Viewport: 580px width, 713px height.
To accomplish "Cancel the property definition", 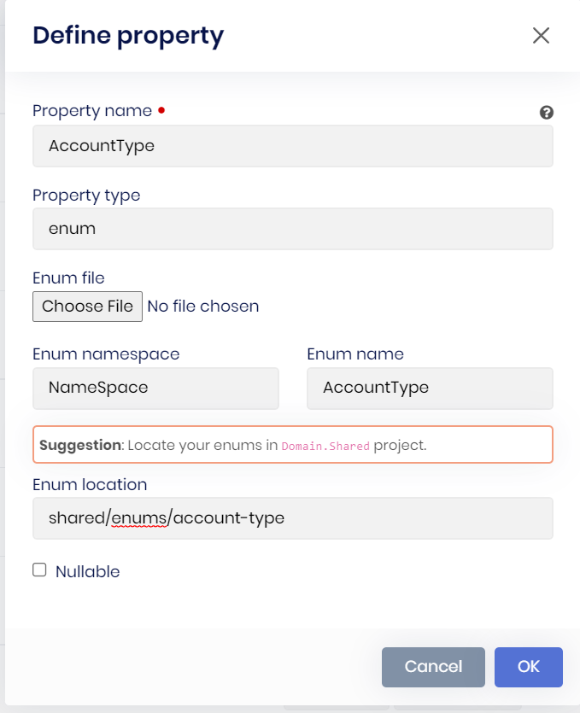I will pos(433,667).
